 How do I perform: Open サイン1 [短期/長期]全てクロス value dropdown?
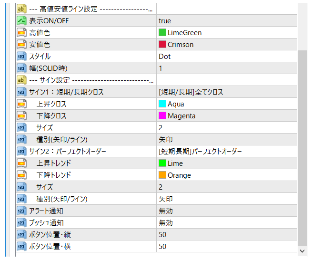coord(191,92)
